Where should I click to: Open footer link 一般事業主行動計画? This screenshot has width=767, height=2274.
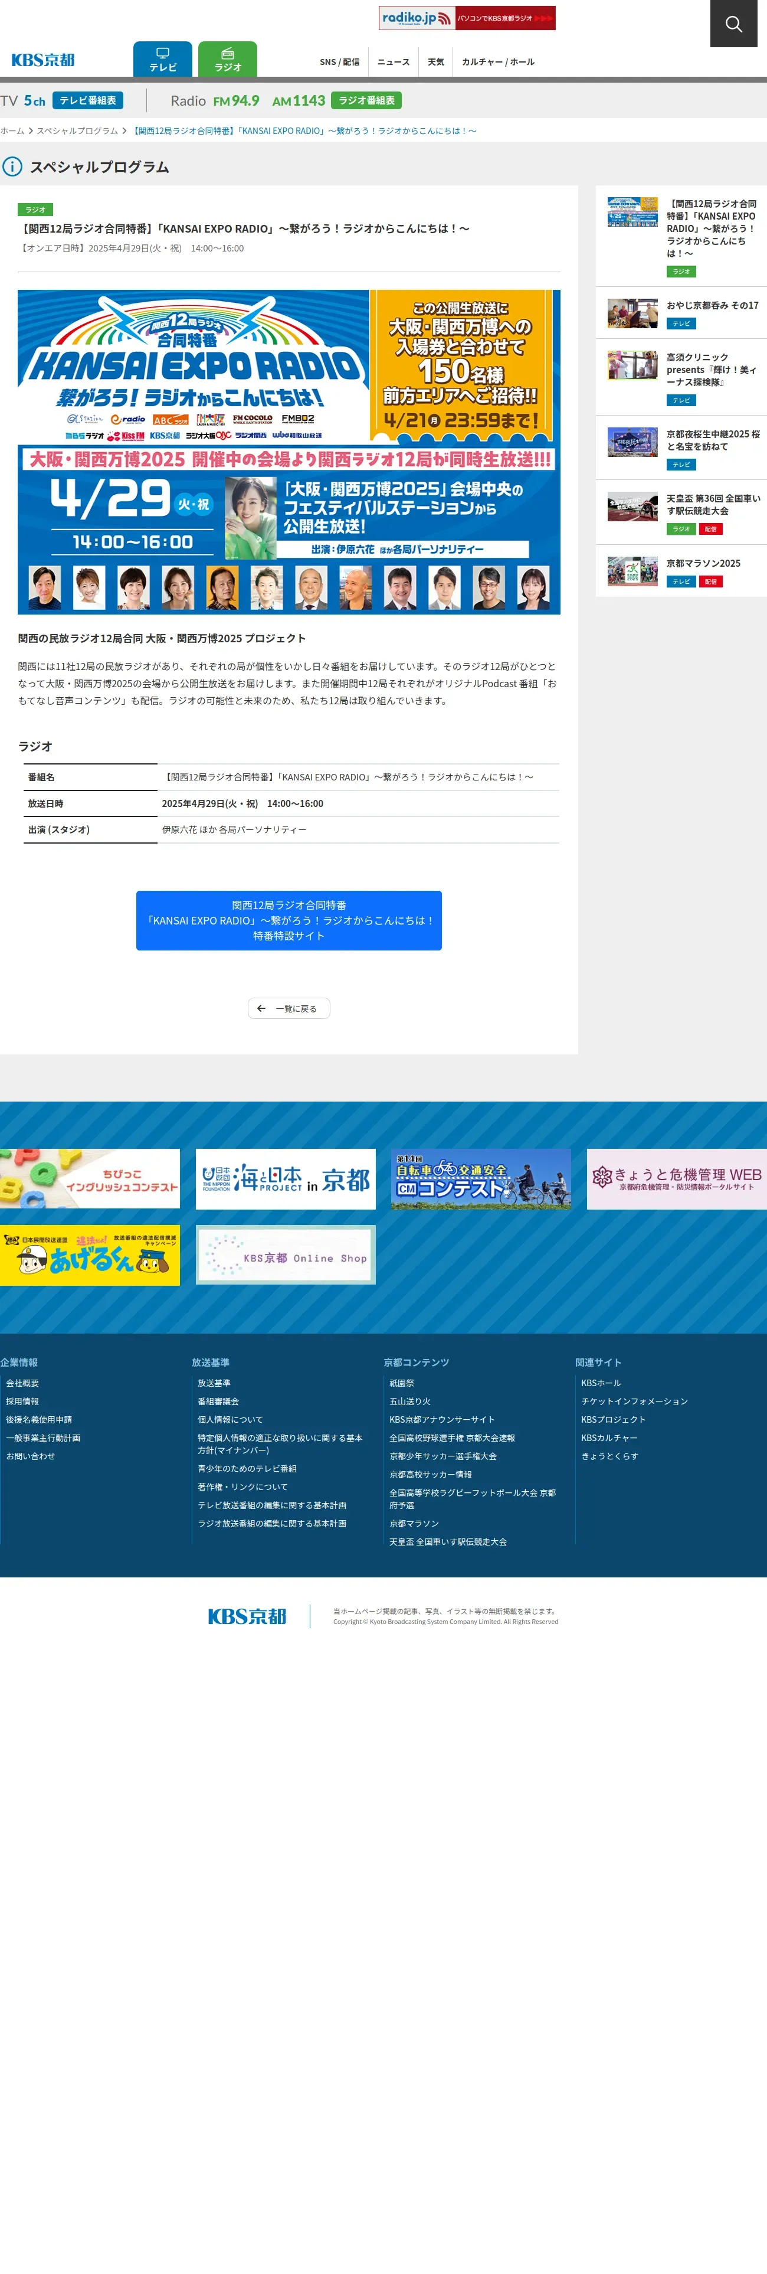[43, 1439]
